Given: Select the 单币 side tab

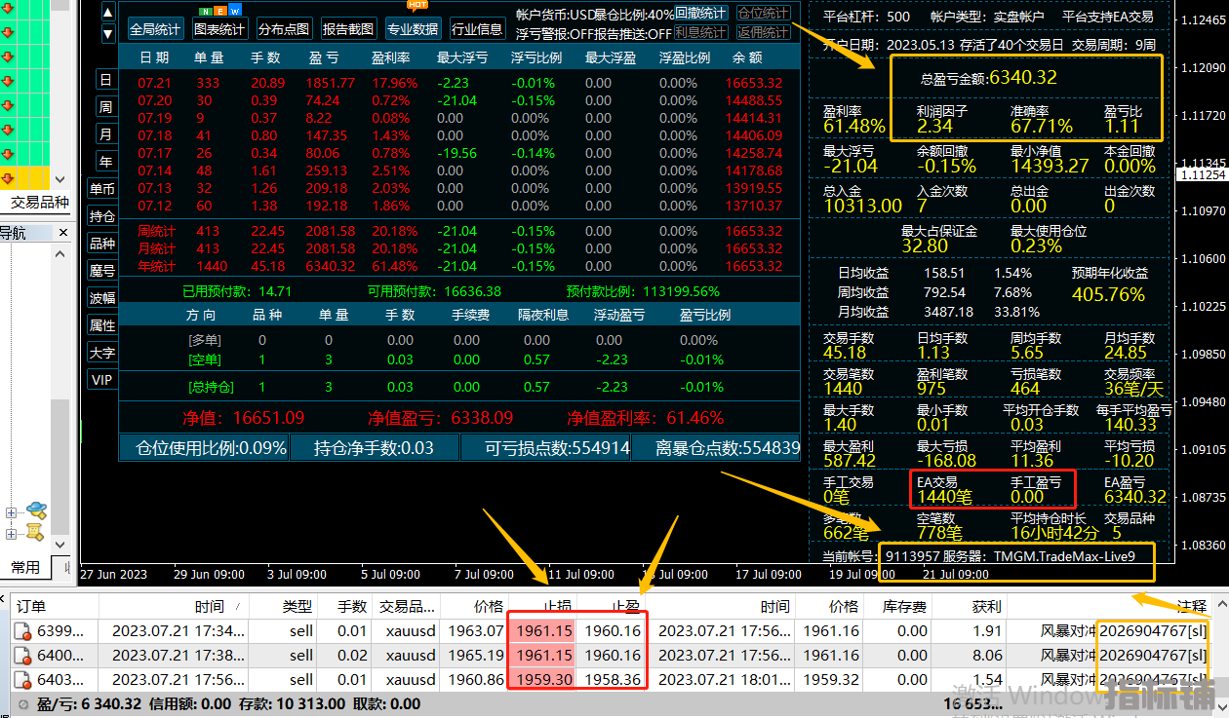Looking at the screenshot, I should (x=102, y=189).
